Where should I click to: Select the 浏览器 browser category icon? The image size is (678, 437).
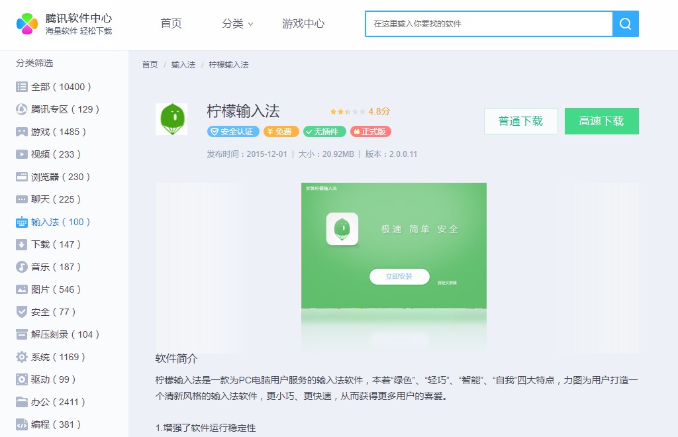(21, 176)
